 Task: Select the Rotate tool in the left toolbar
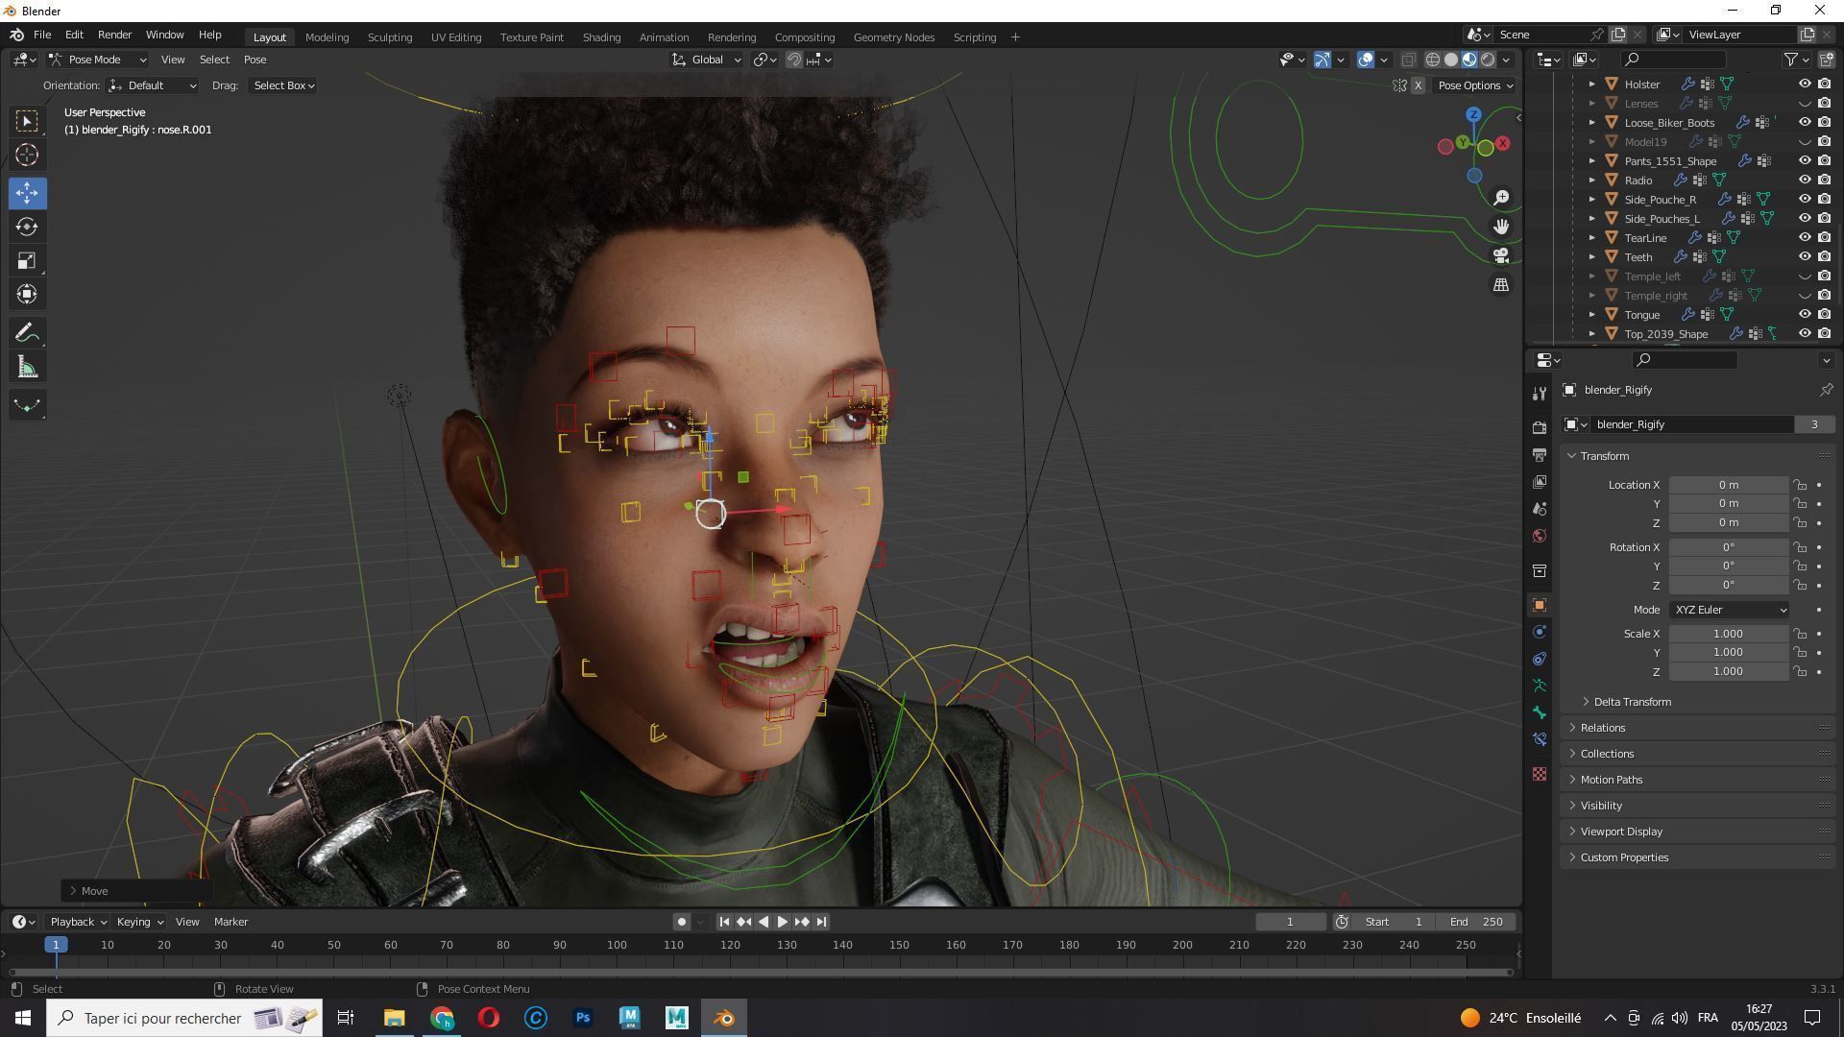click(27, 228)
